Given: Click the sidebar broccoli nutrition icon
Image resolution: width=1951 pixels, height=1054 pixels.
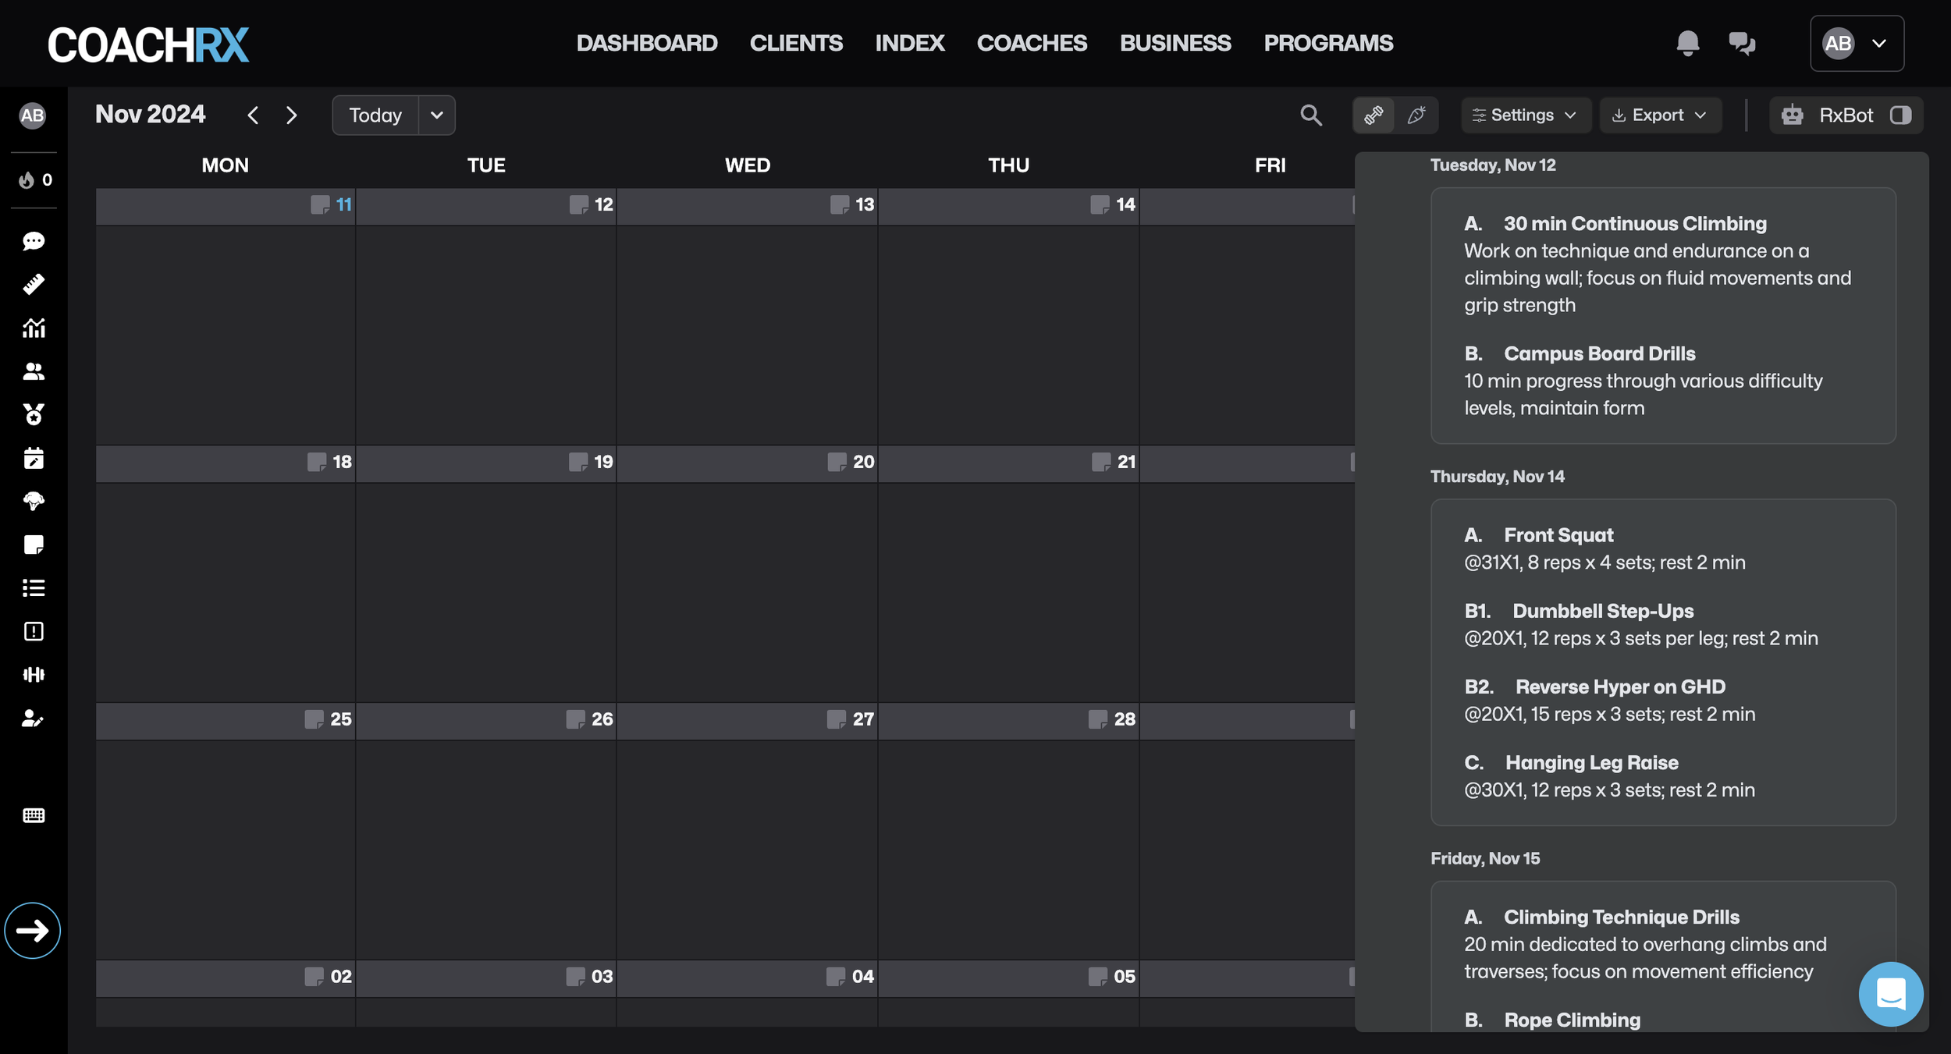Looking at the screenshot, I should (x=34, y=501).
